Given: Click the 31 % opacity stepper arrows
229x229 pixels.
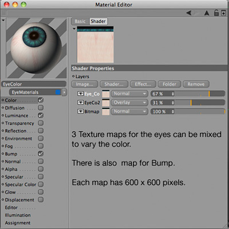Looking at the screenshot, I should [173, 103].
